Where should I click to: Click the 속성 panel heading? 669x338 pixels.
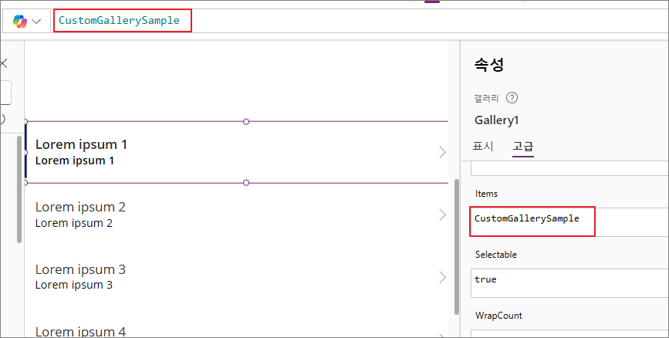(x=489, y=65)
